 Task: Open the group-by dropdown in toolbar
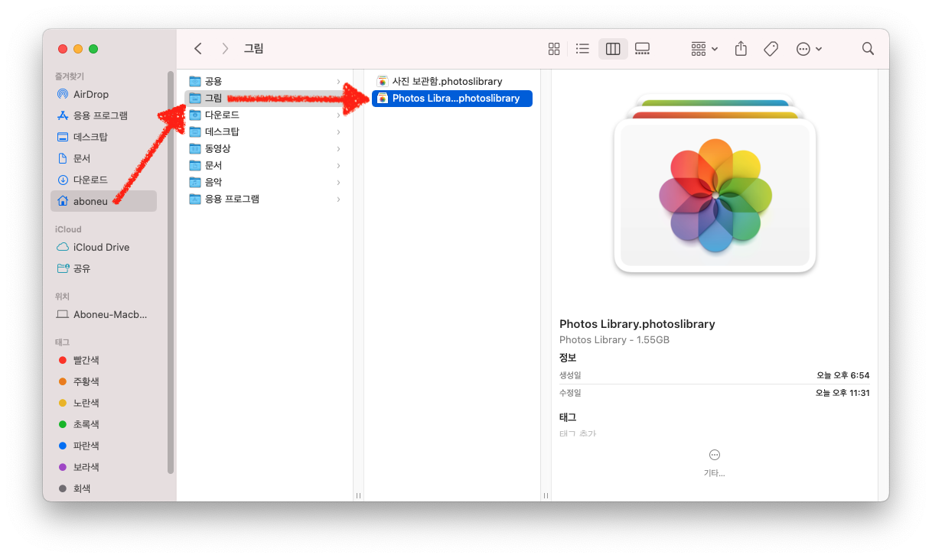click(x=704, y=49)
